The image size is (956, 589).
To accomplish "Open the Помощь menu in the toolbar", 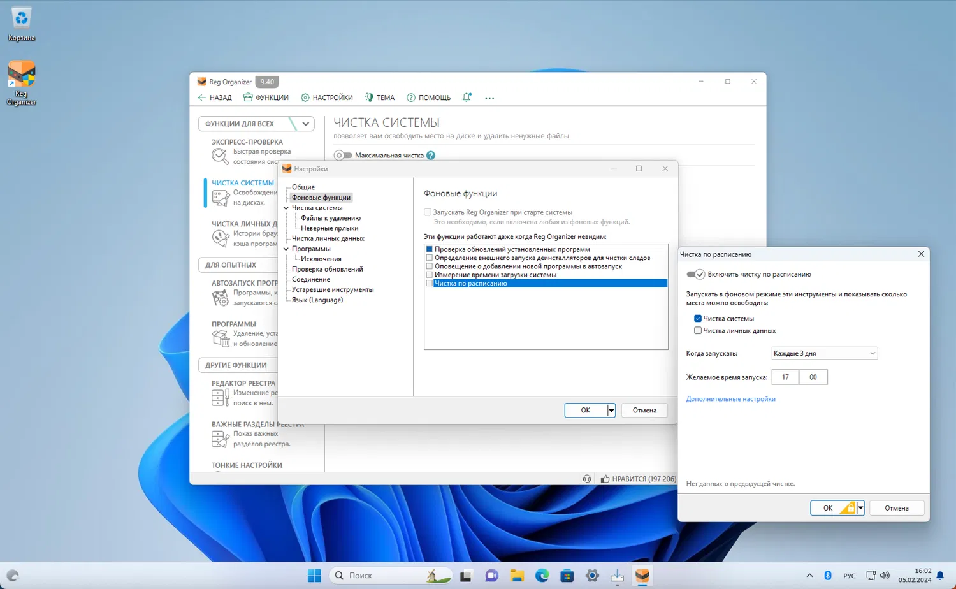I will pos(428,98).
